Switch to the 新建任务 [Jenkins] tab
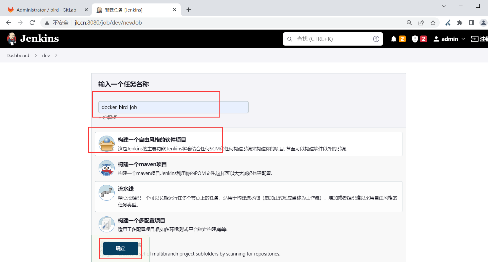 tap(137, 10)
